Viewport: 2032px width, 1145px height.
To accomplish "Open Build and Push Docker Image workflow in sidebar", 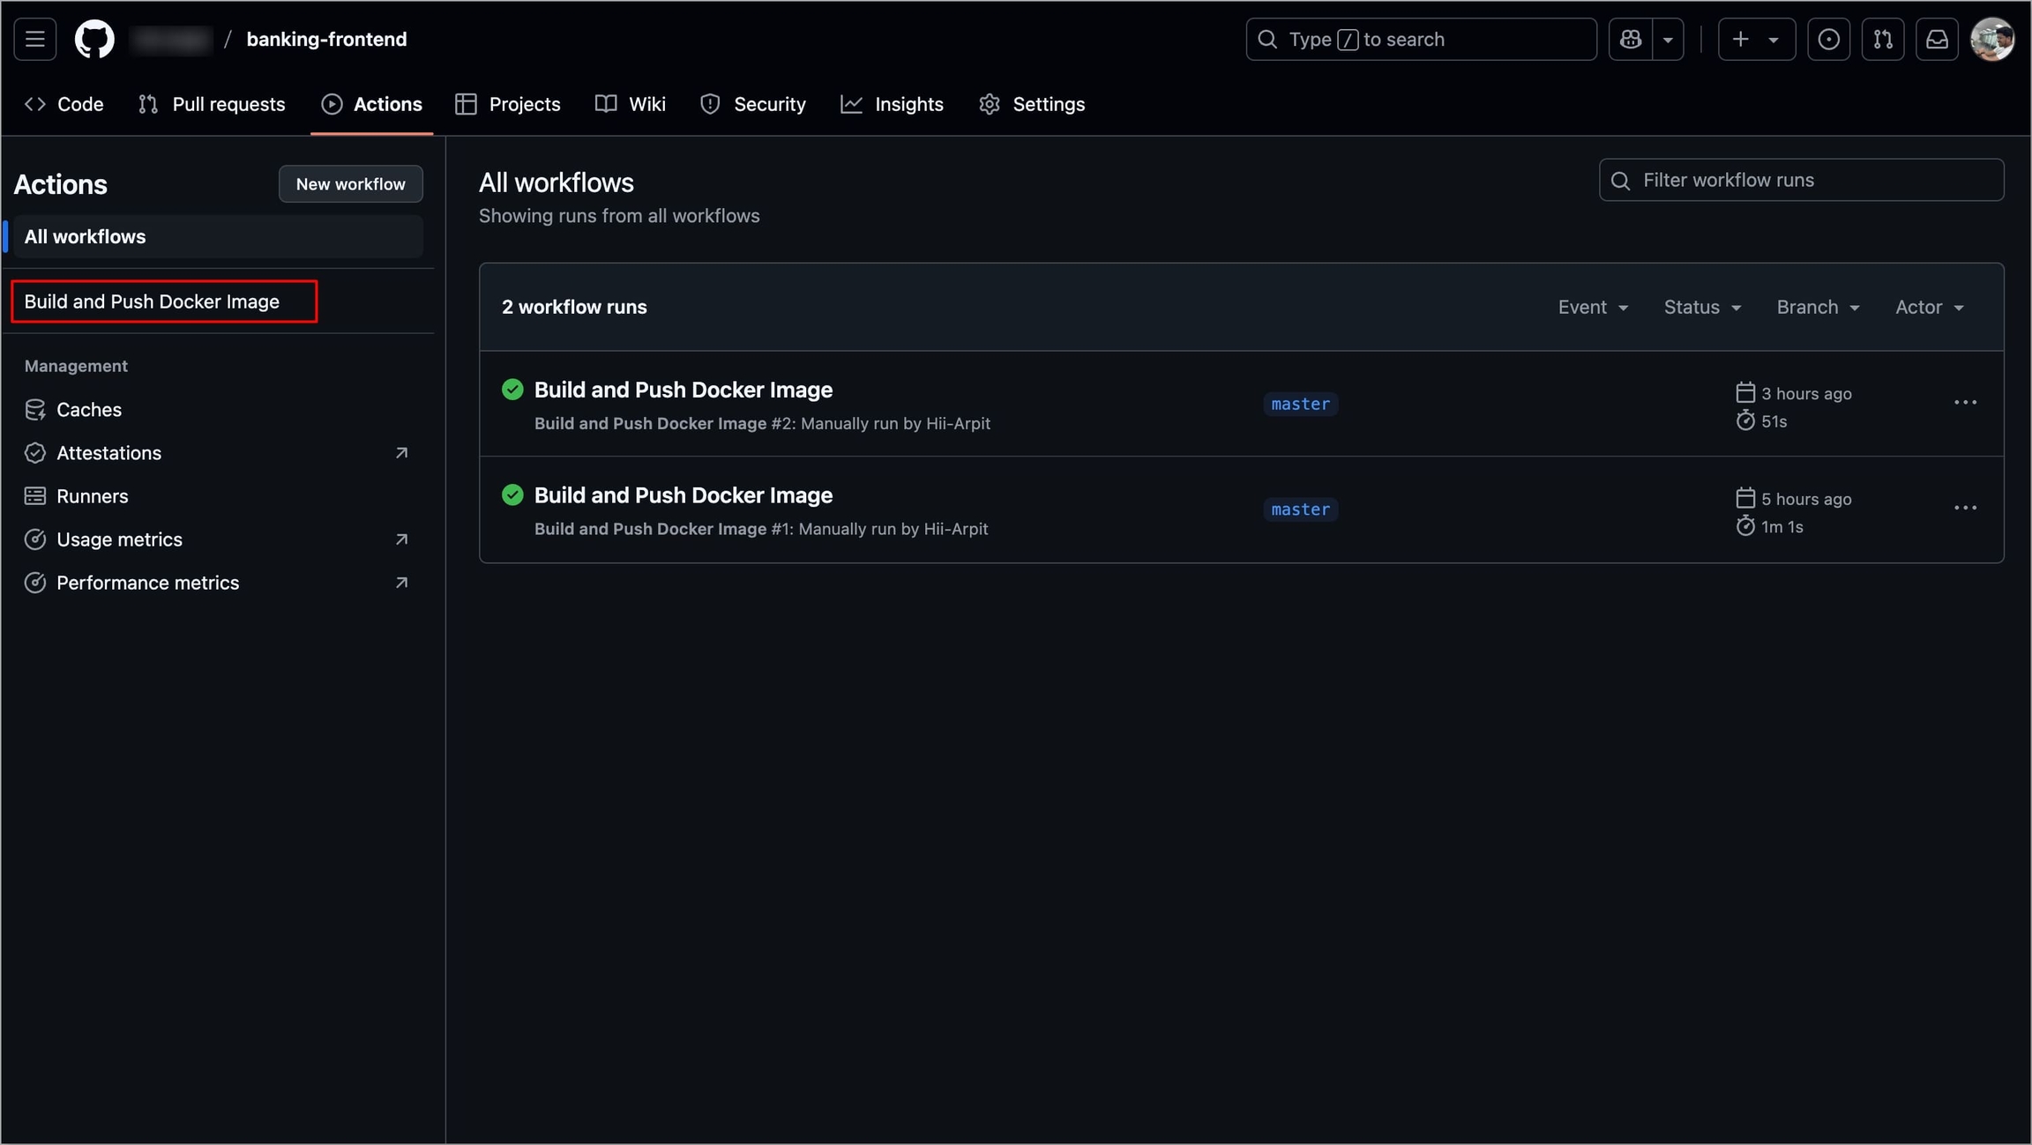I will 153,301.
